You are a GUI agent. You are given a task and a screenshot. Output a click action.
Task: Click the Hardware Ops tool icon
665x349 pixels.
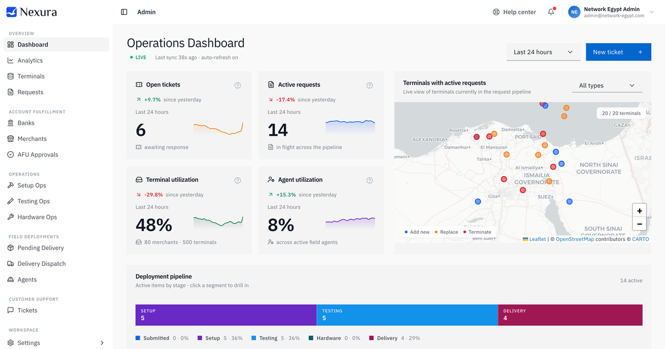click(x=11, y=217)
